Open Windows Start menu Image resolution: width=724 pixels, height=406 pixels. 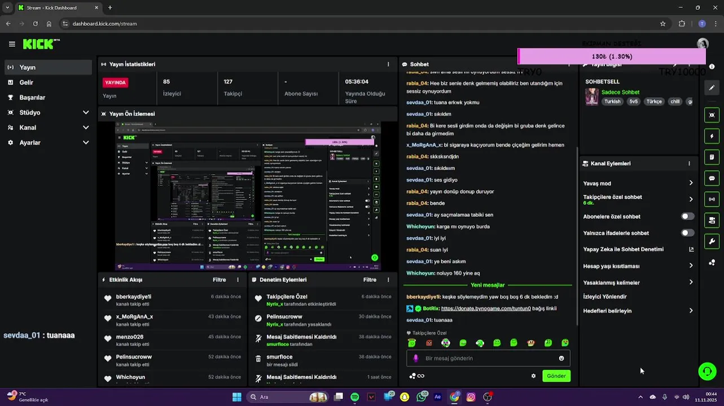[x=237, y=397]
